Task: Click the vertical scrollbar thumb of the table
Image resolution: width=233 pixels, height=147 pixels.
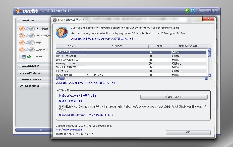Action: pos(210,54)
